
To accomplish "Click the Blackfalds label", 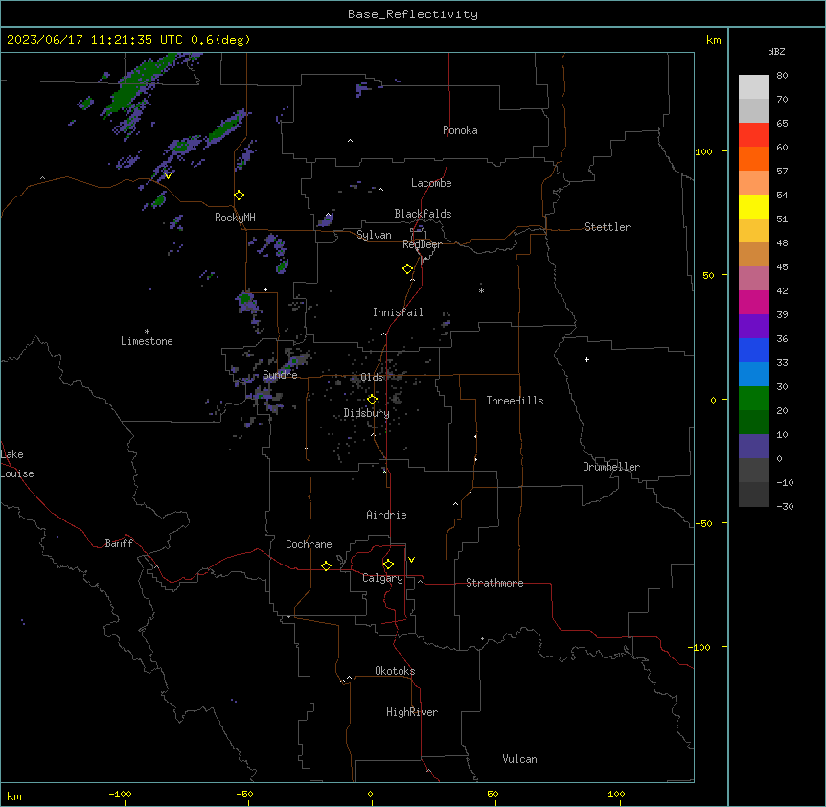I will point(423,214).
